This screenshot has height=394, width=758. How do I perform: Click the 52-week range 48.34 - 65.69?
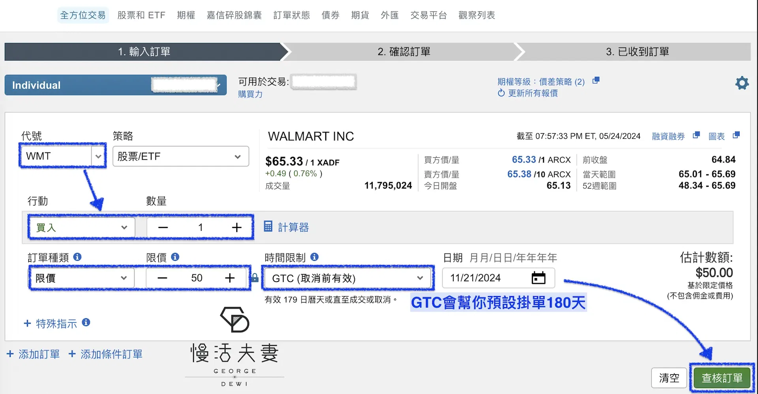pyautogui.click(x=707, y=185)
